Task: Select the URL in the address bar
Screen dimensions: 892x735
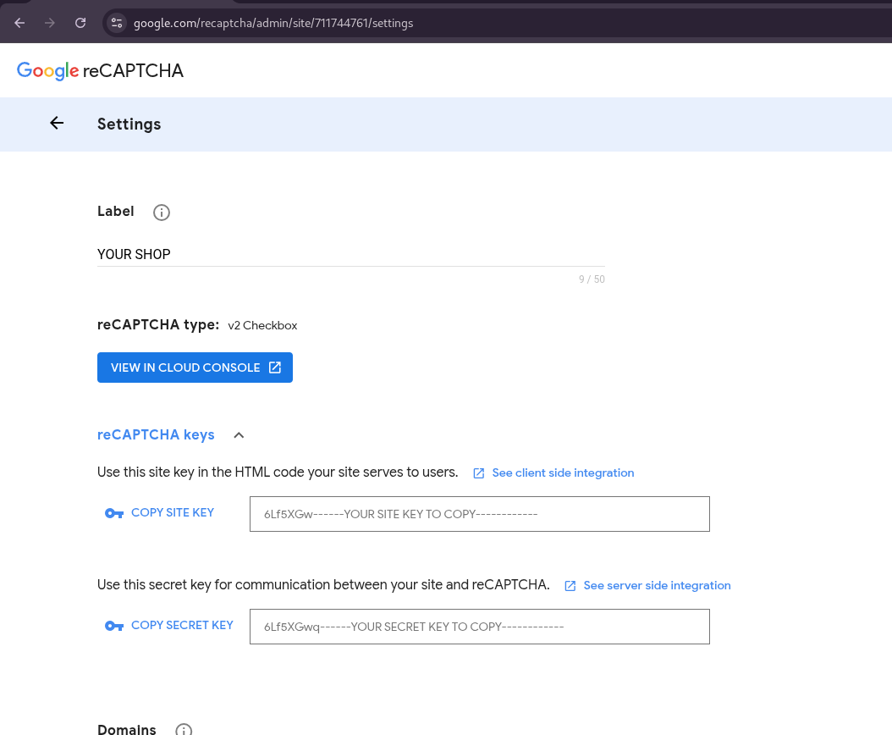Action: point(273,24)
